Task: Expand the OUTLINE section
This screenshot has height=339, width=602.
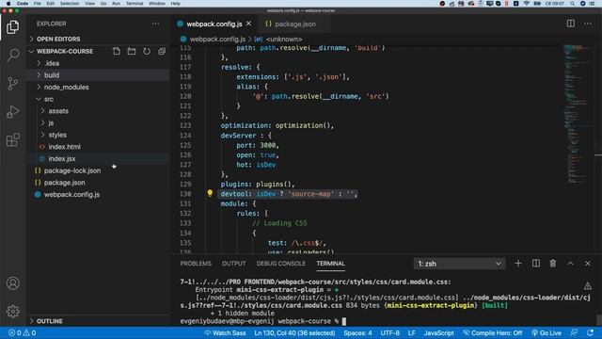Action: [50, 321]
